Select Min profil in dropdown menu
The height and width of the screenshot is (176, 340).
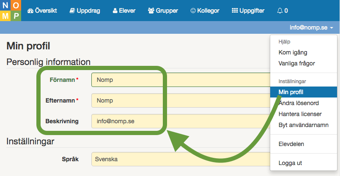coord(291,92)
